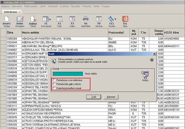Click the Delete Obriši toolbar icon
This screenshot has width=185, height=129.
coord(33,19)
